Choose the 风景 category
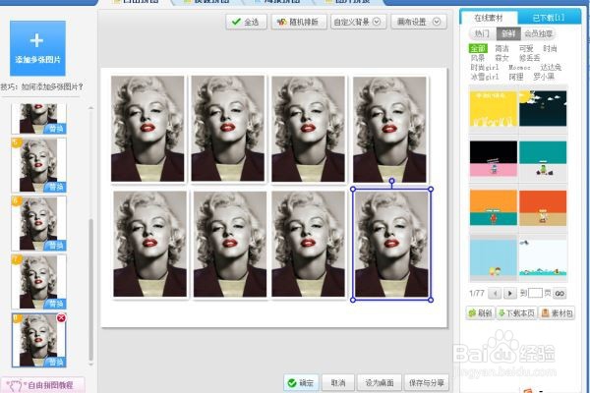The width and height of the screenshot is (590, 393). (x=478, y=58)
